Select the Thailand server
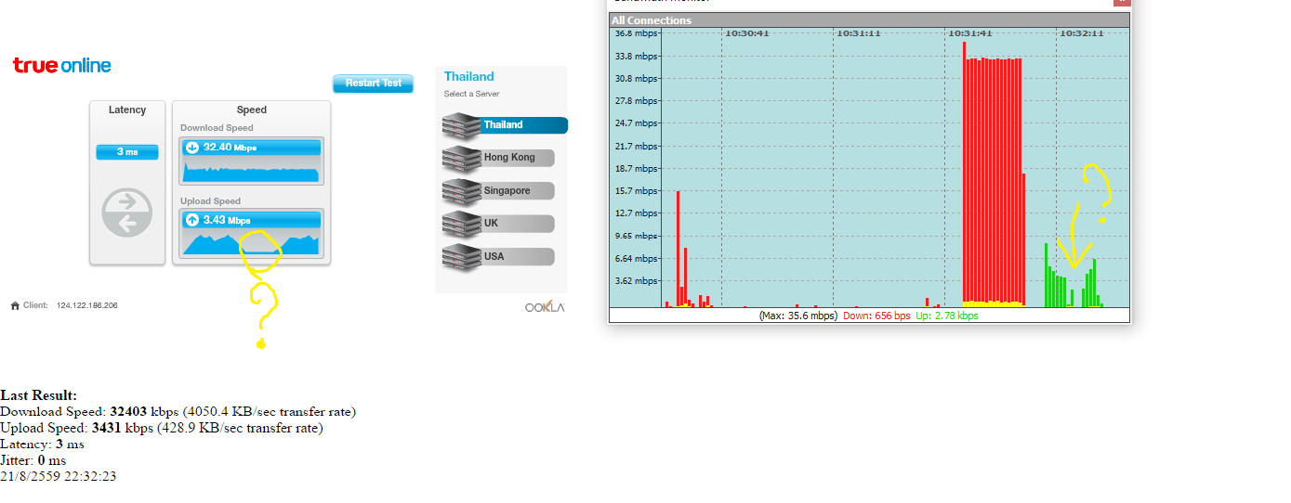This screenshot has height=503, width=1291. point(505,124)
